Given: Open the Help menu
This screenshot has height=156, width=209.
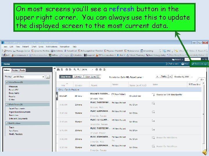Looking at the screenshot, I should click(75, 47).
